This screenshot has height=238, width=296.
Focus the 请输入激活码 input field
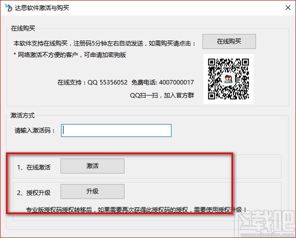116,130
